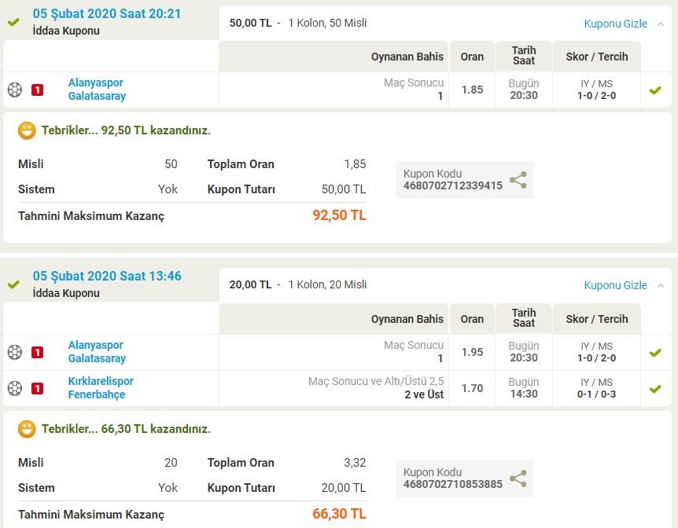The width and height of the screenshot is (678, 528).
Task: Click share icon beside coupon code 4680702710853885
Action: tap(518, 478)
